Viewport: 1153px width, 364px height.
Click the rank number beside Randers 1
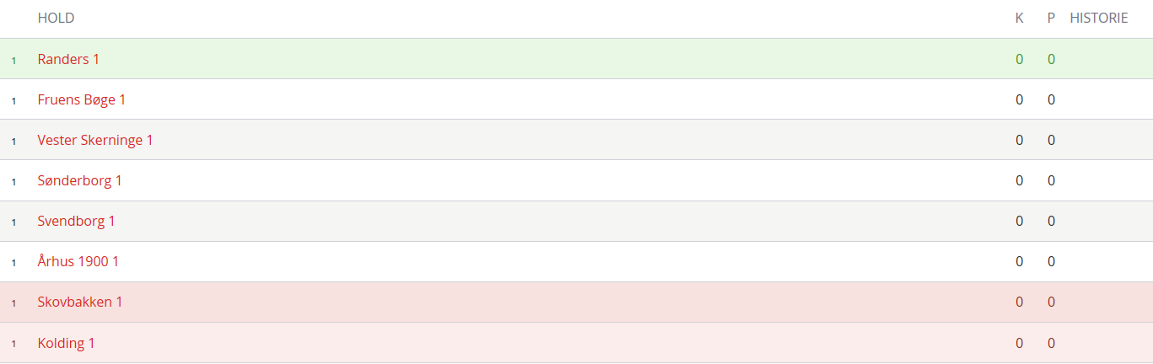click(x=13, y=61)
